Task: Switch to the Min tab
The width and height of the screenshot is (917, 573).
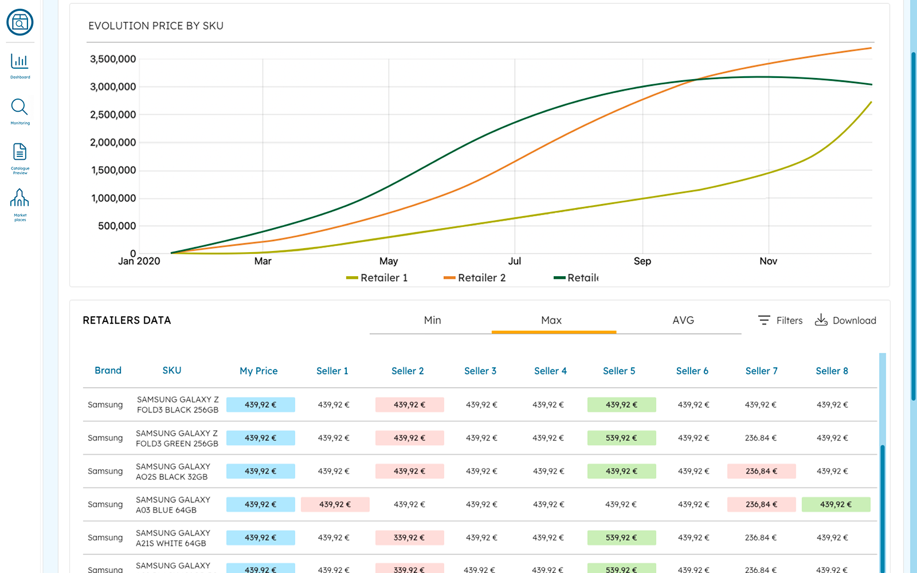Action: (x=432, y=320)
